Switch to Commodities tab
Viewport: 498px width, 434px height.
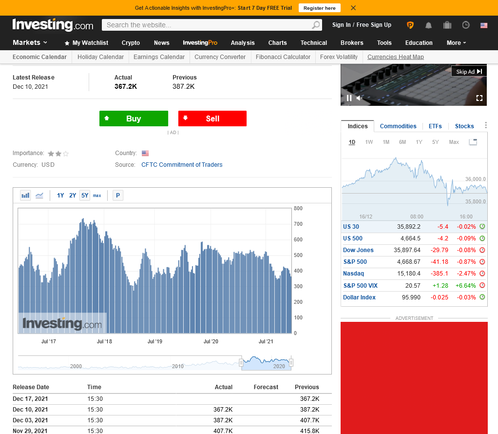[x=398, y=126]
